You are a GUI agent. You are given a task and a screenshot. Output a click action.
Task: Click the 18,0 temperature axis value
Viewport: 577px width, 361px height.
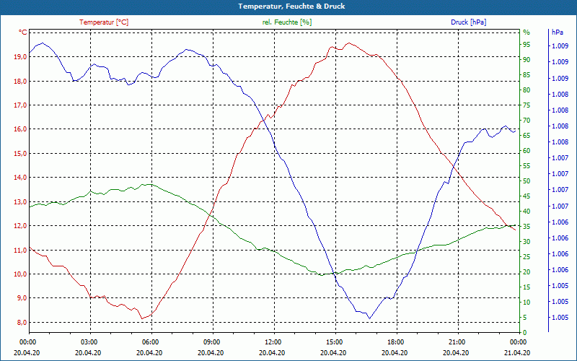20,81
